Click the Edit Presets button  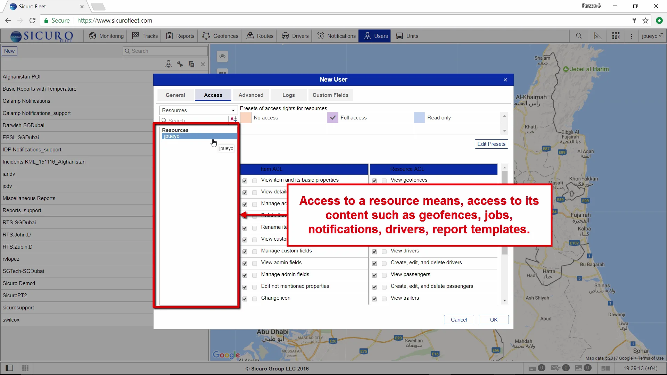[x=491, y=144]
